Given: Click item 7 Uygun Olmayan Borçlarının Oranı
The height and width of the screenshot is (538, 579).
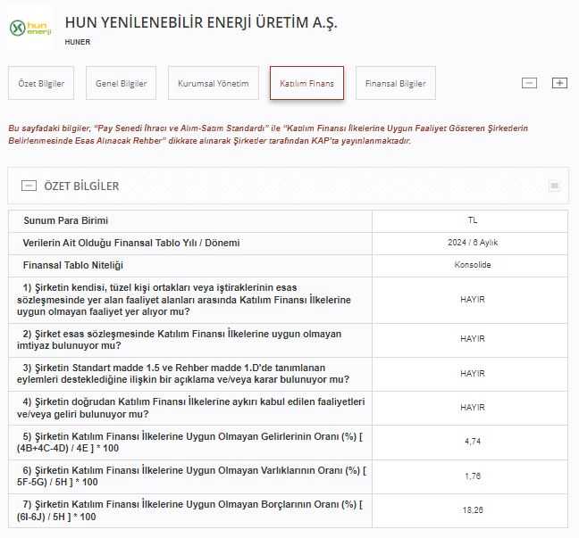Looking at the screenshot, I should [x=189, y=510].
